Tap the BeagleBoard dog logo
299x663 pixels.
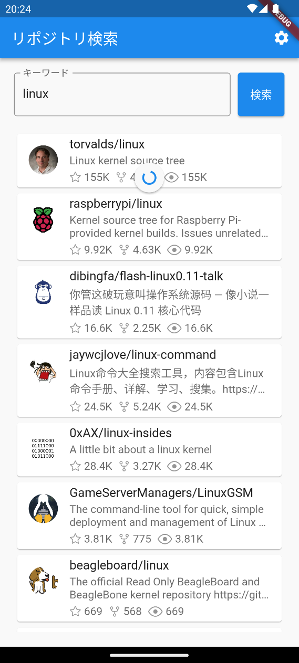pos(43,581)
